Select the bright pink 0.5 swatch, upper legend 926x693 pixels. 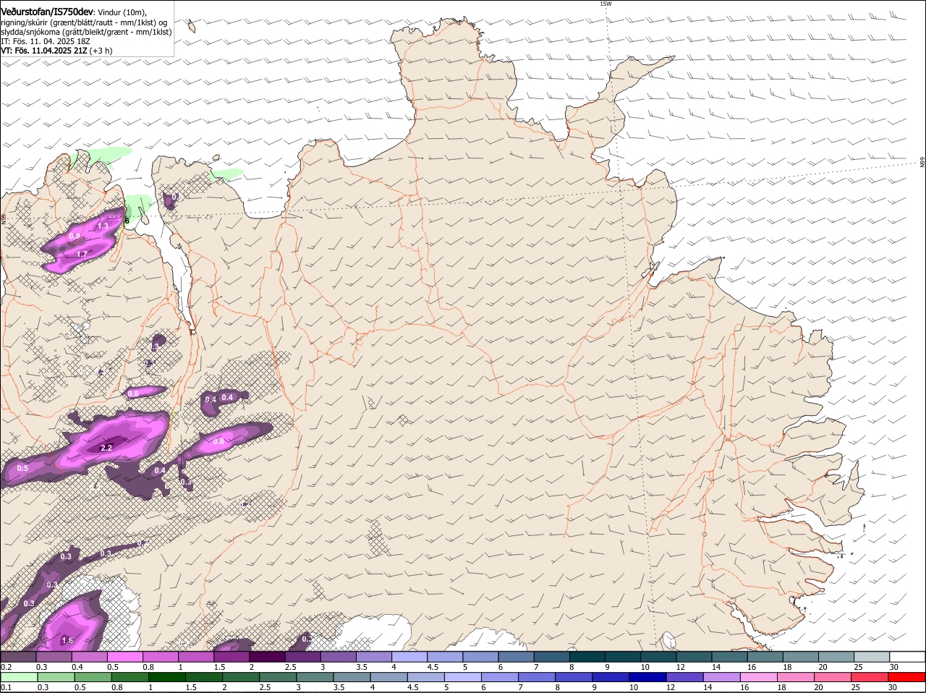coord(124,656)
